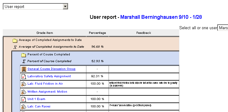Click the Grade item column header
This screenshot has width=228, height=112.
point(45,33)
